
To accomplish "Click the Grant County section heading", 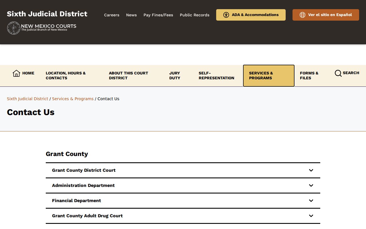I will coord(67,154).
